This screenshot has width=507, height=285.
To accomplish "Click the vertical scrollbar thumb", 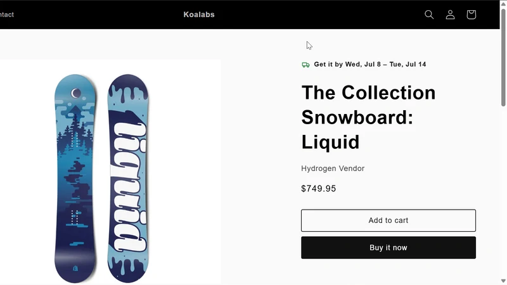I will coord(503,58).
